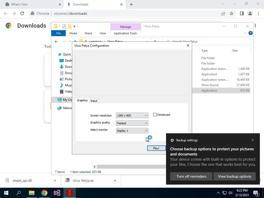Image resolution: width=264 pixels, height=198 pixels.
Task: Click View backup options button
Action: click(x=235, y=176)
